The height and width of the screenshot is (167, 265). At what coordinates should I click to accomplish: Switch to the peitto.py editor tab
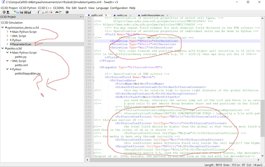122,15
